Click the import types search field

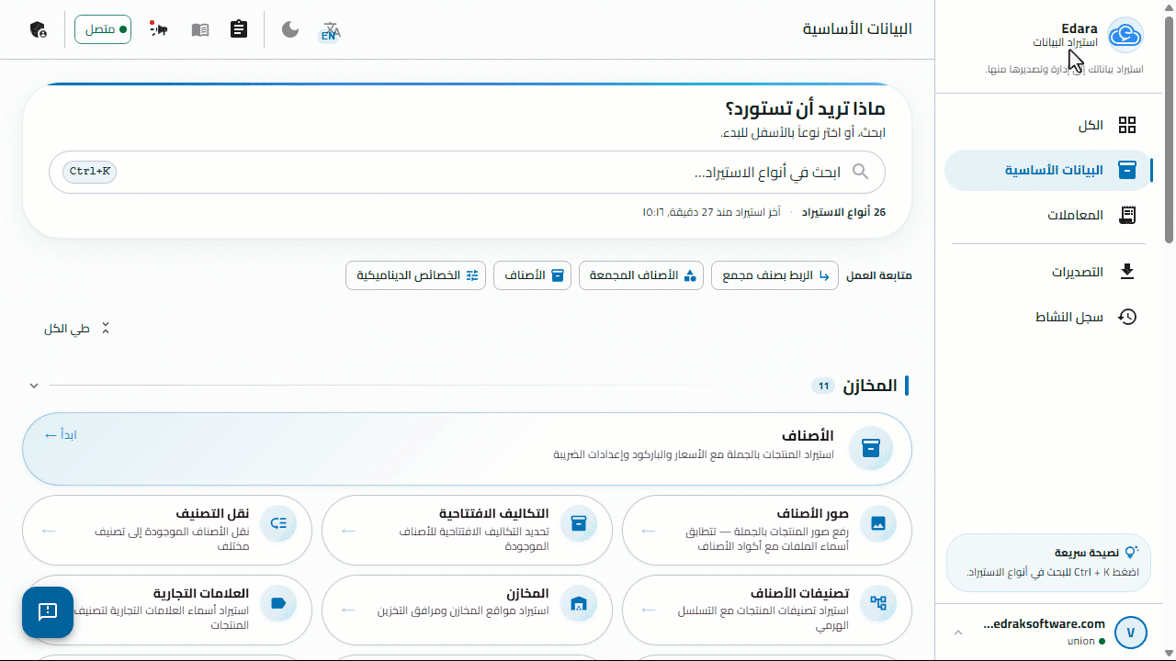pyautogui.click(x=467, y=172)
